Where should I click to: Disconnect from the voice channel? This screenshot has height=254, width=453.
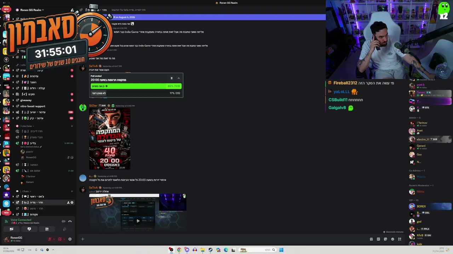(70, 221)
